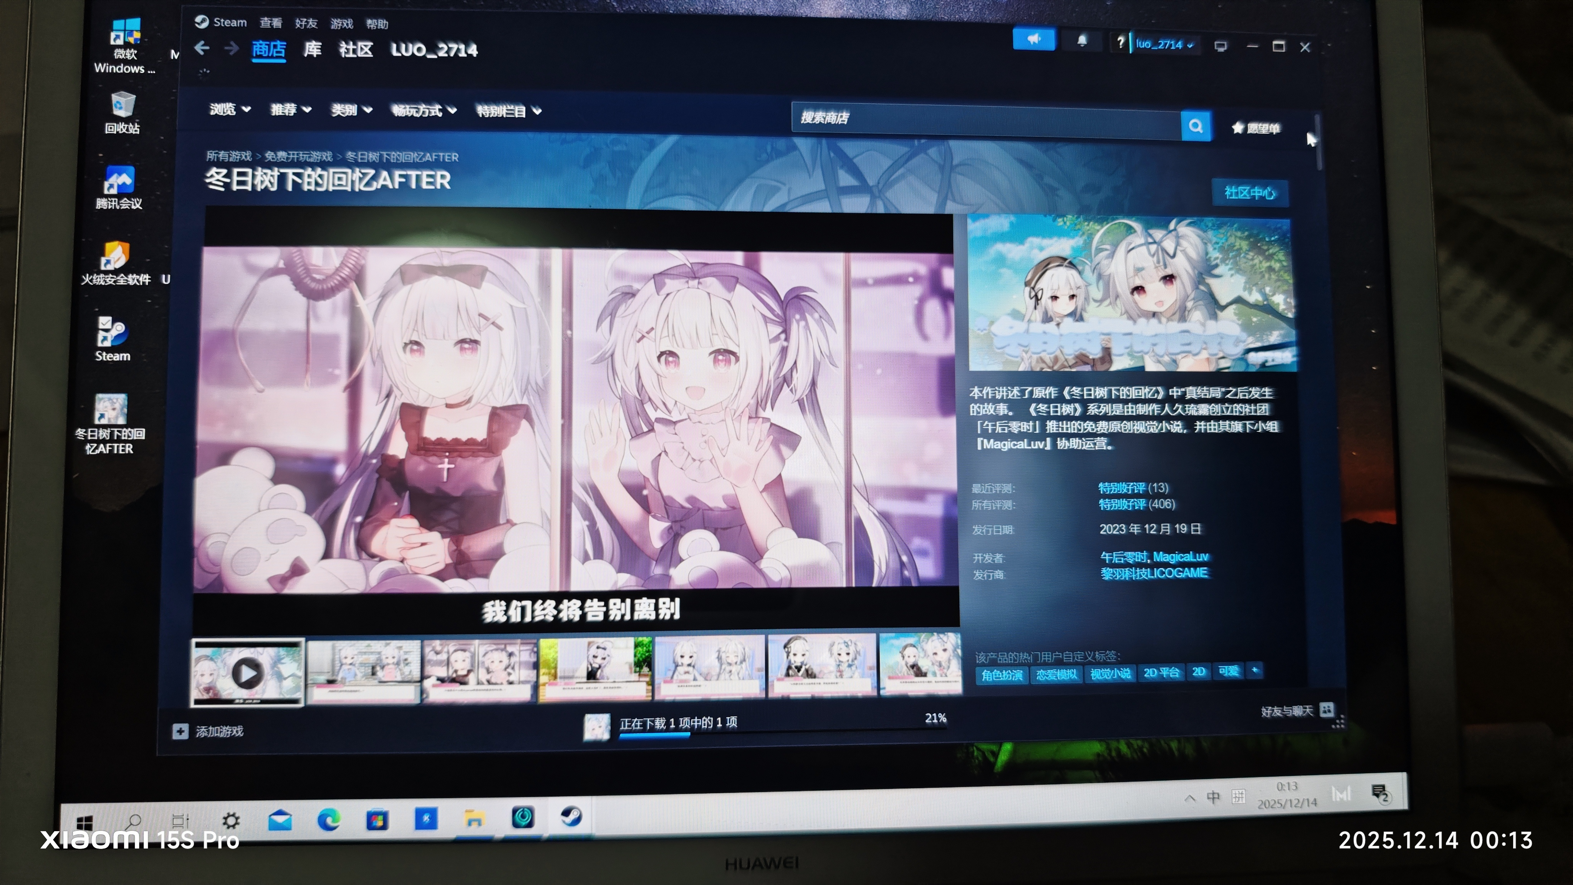The width and height of the screenshot is (1573, 885).
Task: Click the magnifier store search button
Action: tap(1195, 126)
